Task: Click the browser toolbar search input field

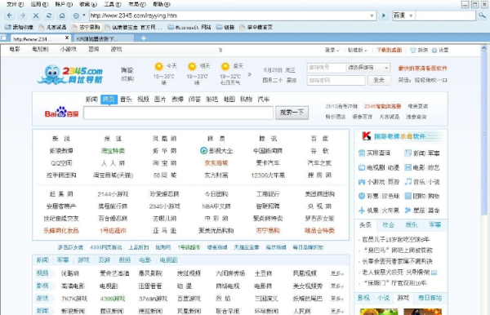Action: tap(445, 16)
